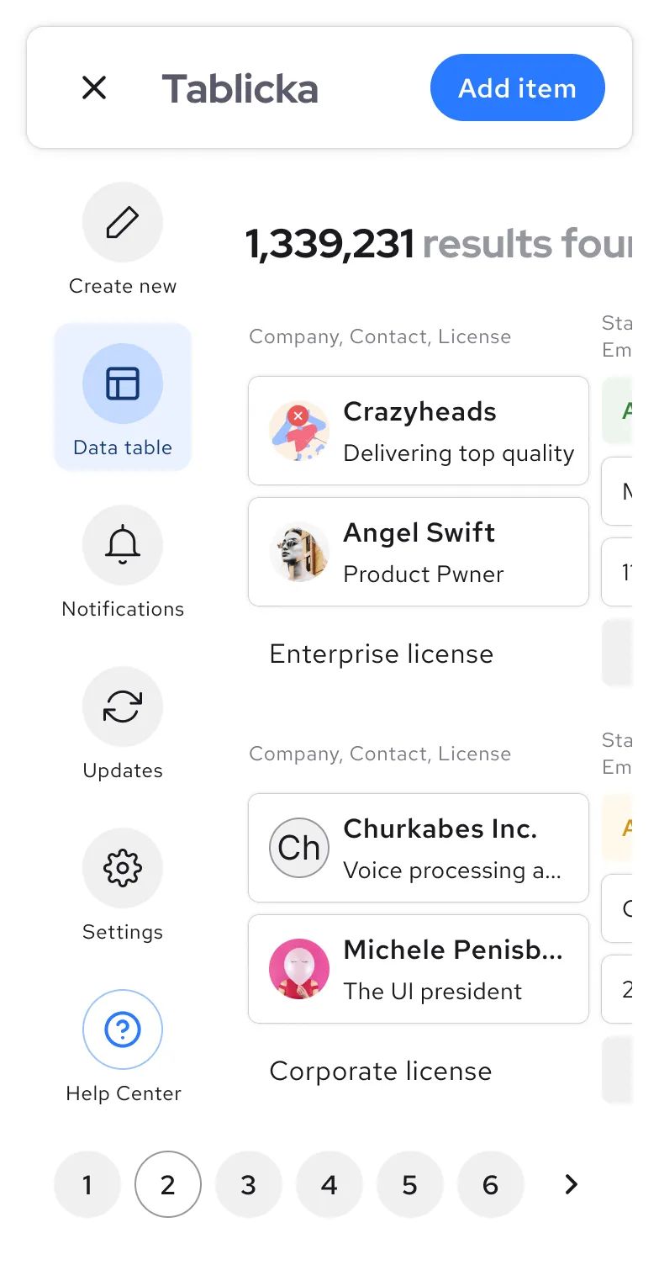Image resolution: width=659 pixels, height=1265 pixels.
Task: Close the Tablicka panel with X
Action: (x=94, y=87)
